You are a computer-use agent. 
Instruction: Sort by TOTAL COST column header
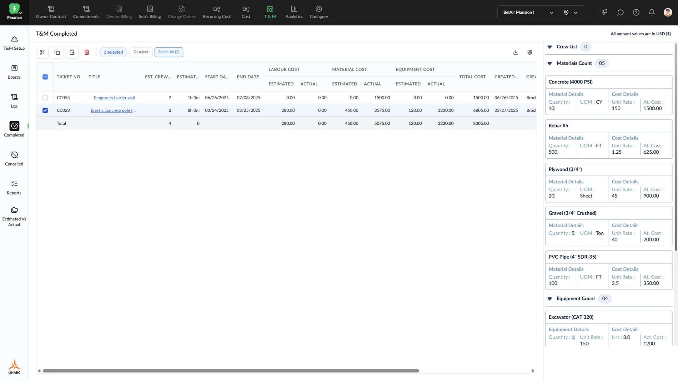pos(472,77)
